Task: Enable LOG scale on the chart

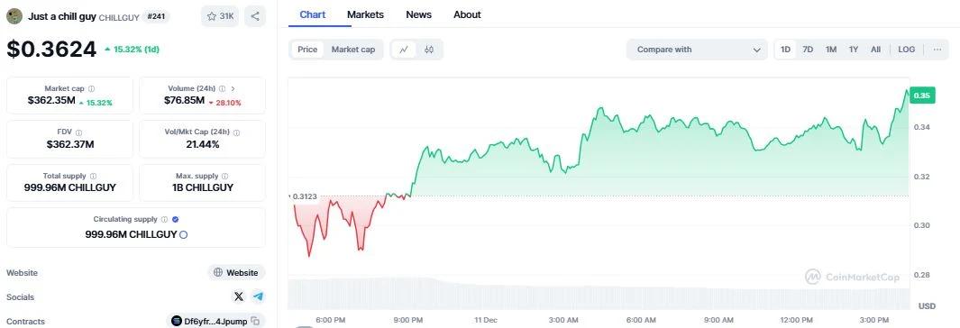Action: pos(907,50)
